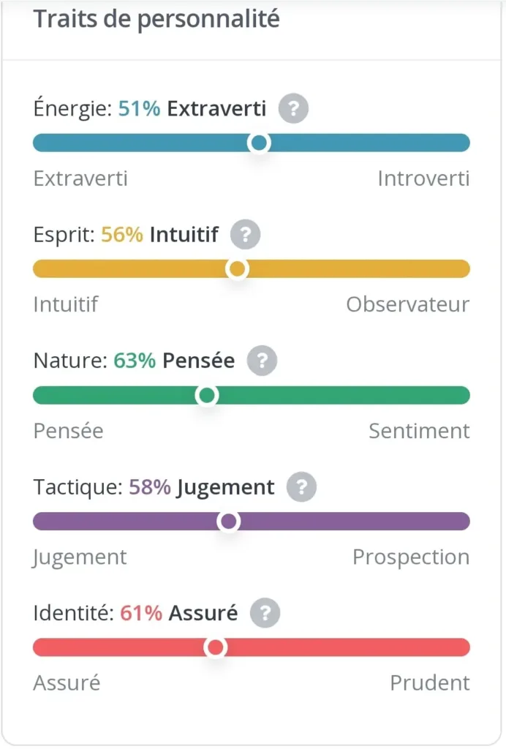Open the help icon beside Tactique Jugement
The width and height of the screenshot is (506, 749).
(301, 486)
